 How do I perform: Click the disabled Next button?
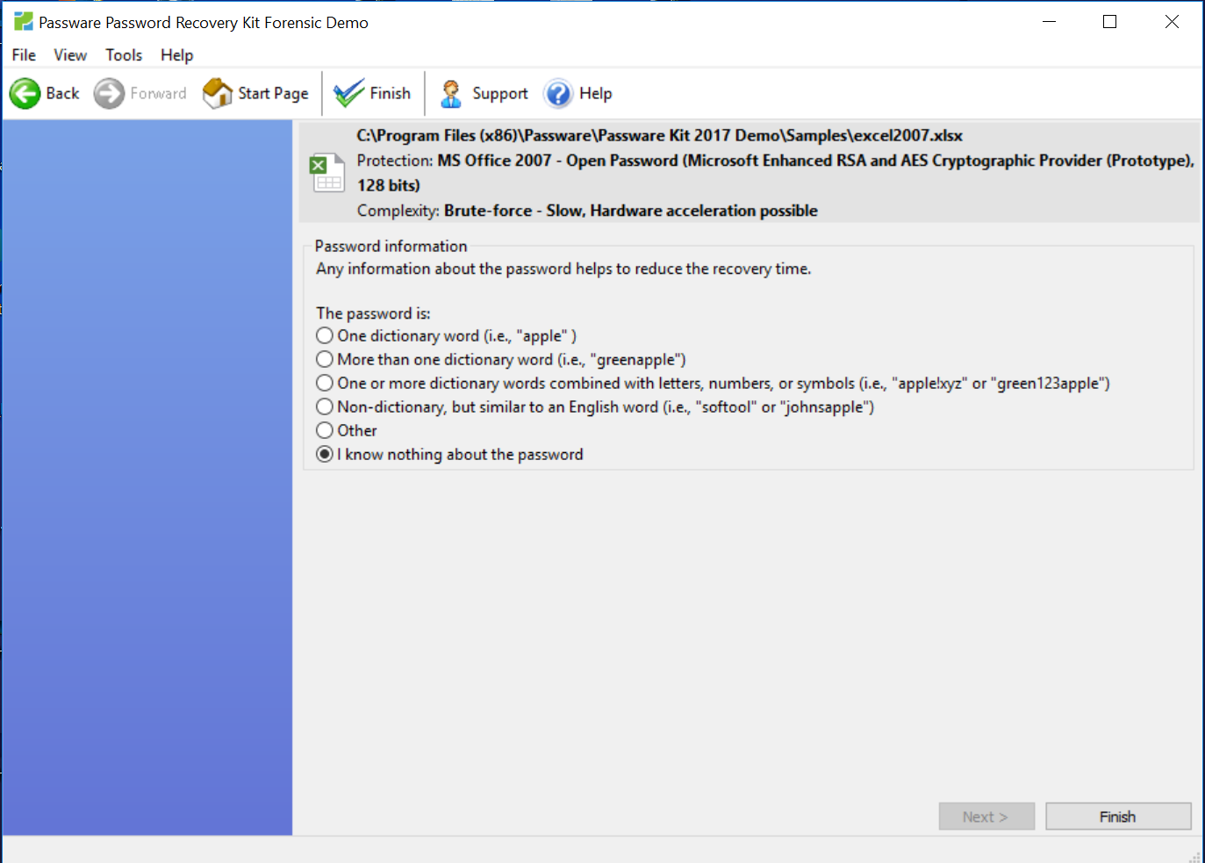point(986,816)
